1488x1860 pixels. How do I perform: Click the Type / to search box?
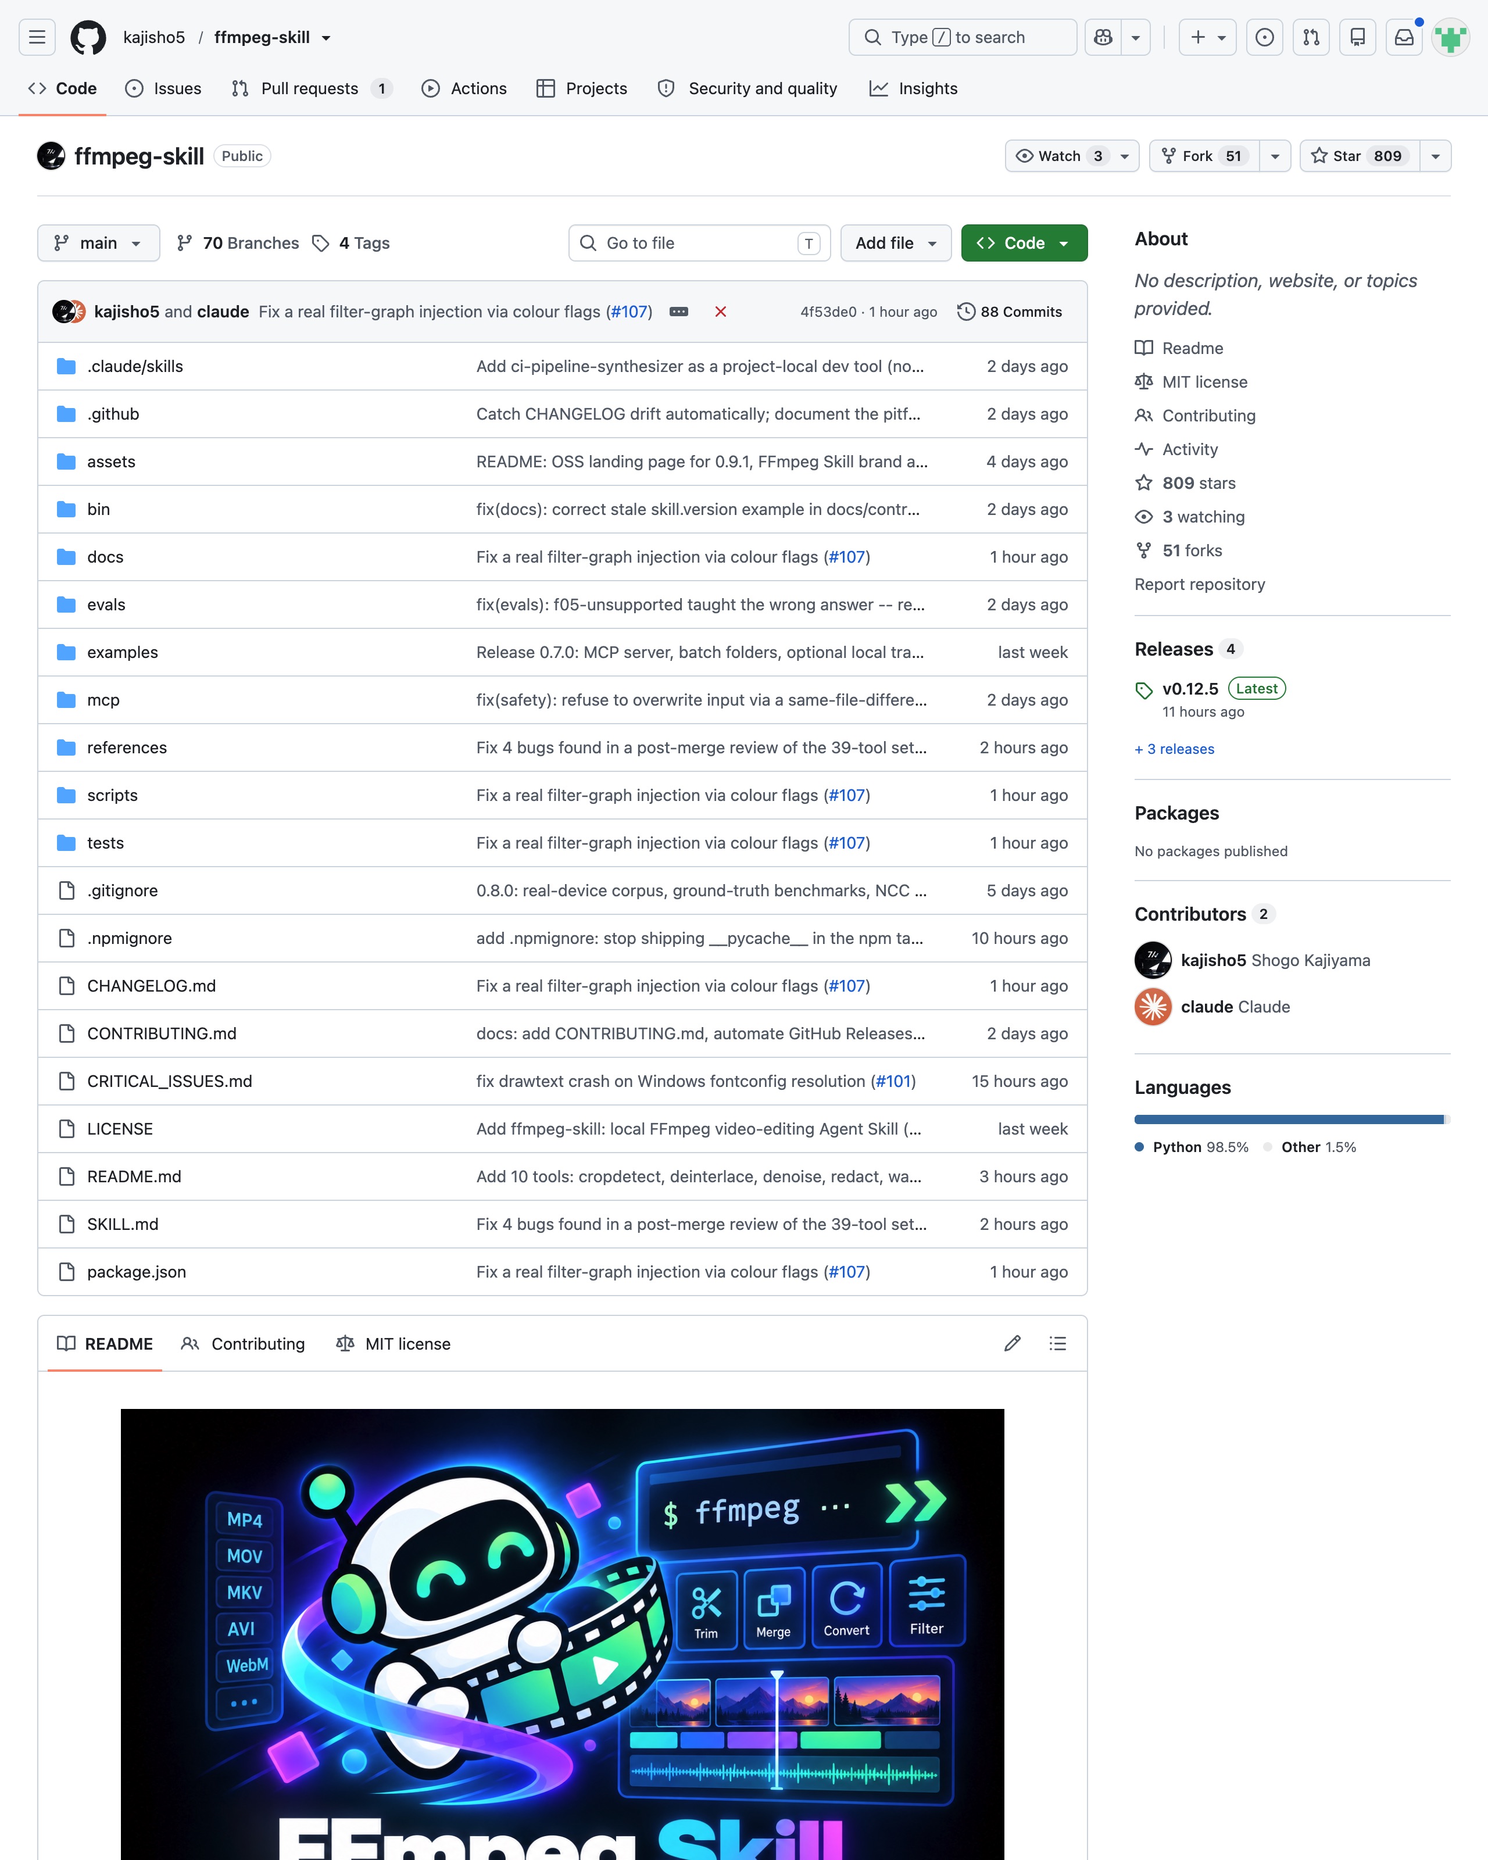click(963, 37)
